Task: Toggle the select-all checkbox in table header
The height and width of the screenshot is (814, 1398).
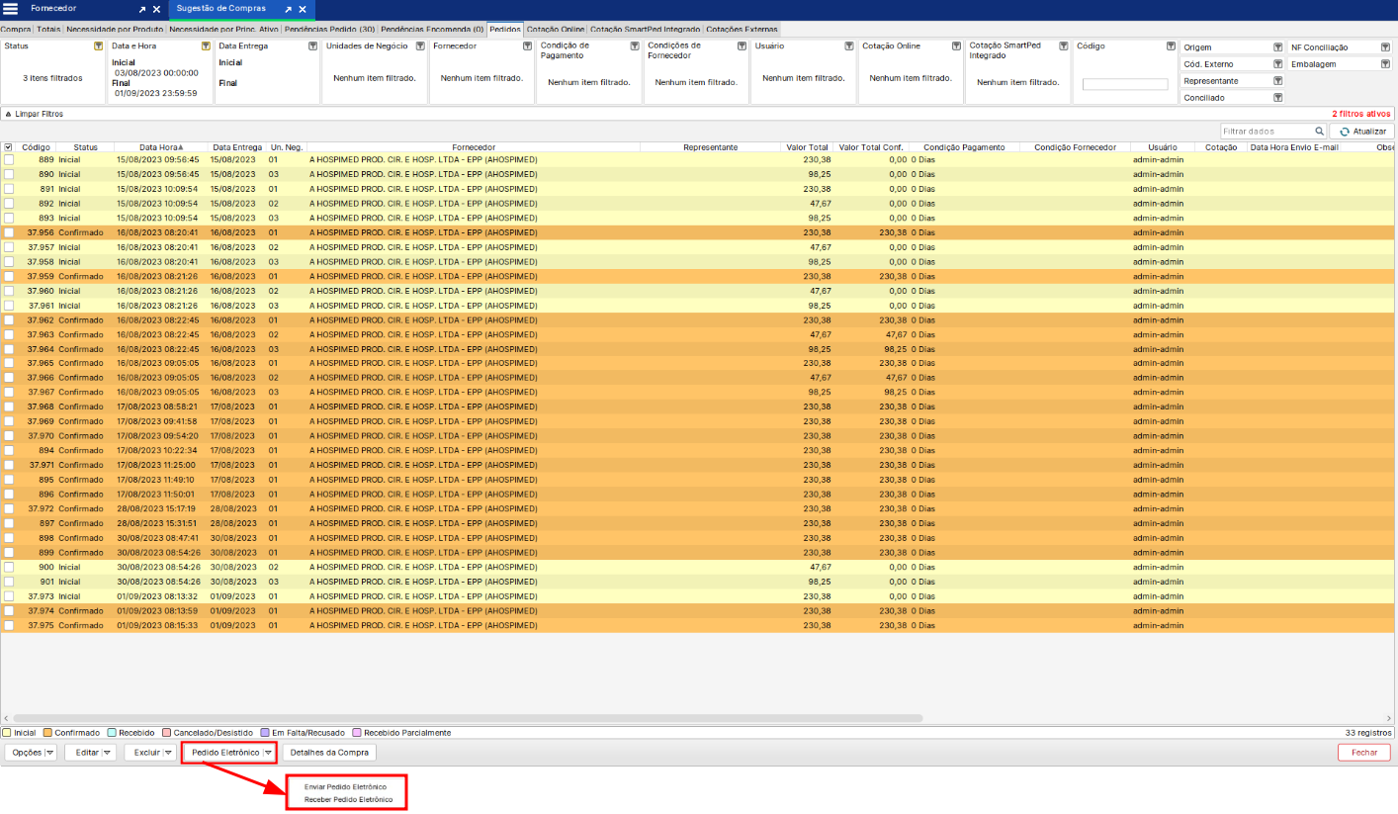Action: pos(8,147)
